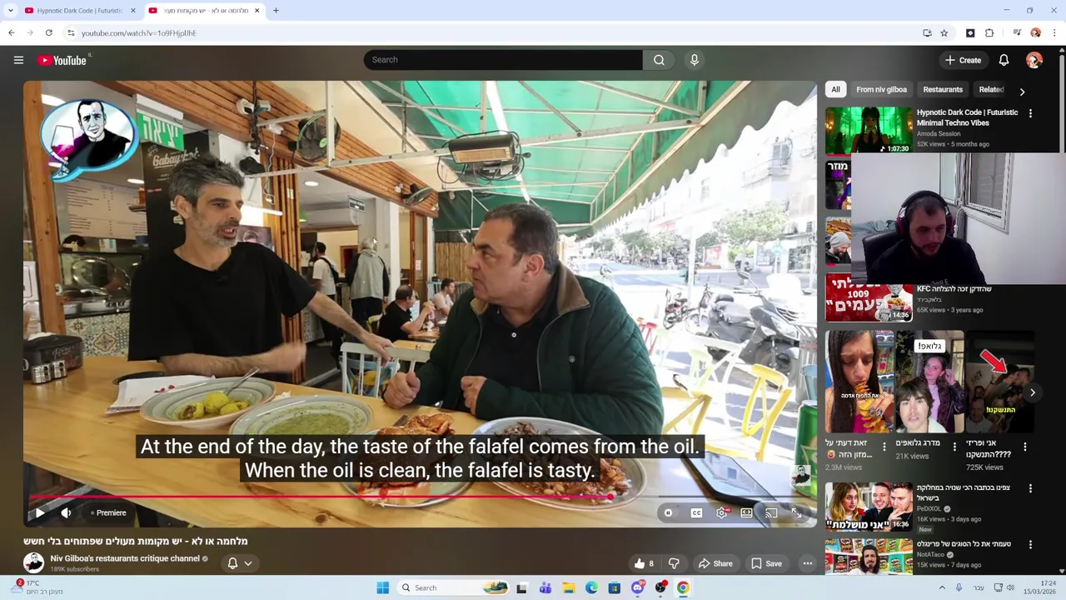Open YouTube notifications bell

click(x=1004, y=60)
